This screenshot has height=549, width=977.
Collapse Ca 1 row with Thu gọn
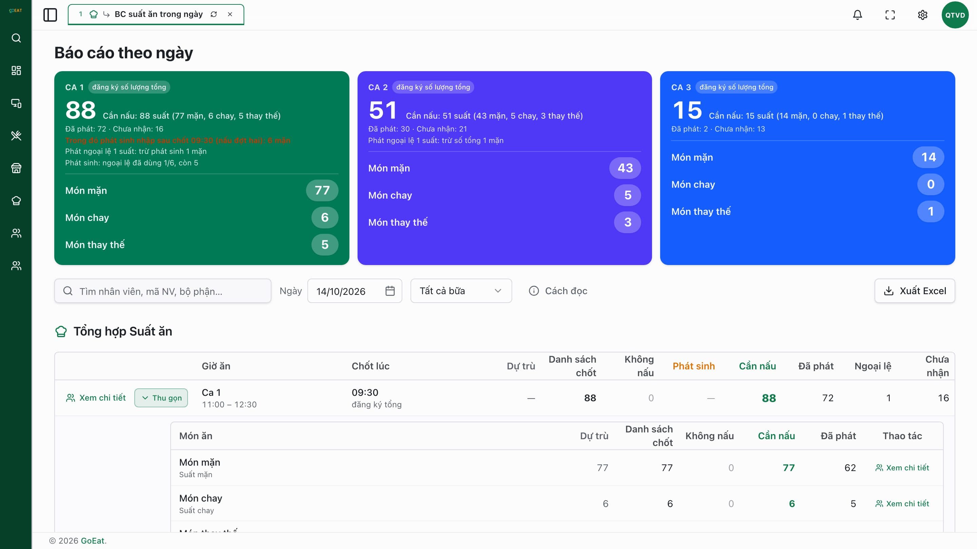[161, 398]
